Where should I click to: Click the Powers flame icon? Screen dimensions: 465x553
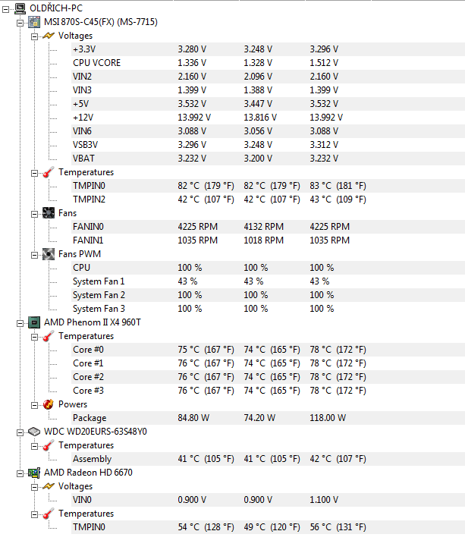point(48,404)
